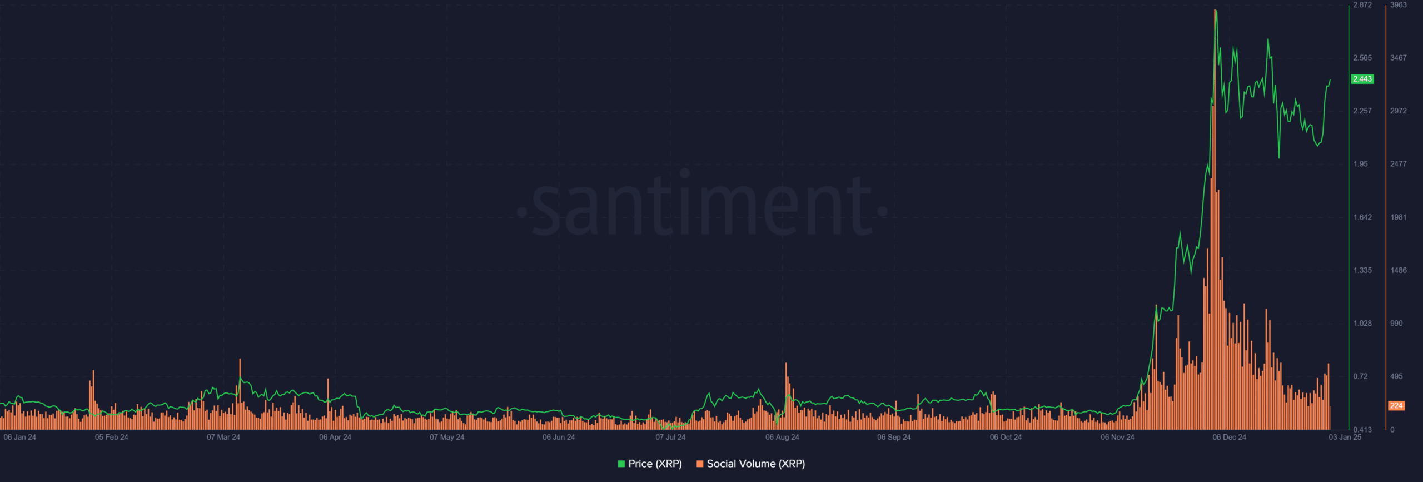Viewport: 1423px width, 482px height.
Task: Click the 06 Jan 24 date label
Action: coord(19,437)
